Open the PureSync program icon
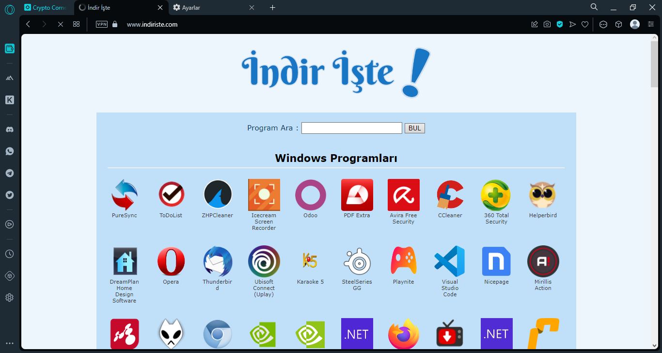This screenshot has width=662, height=353. [x=125, y=195]
